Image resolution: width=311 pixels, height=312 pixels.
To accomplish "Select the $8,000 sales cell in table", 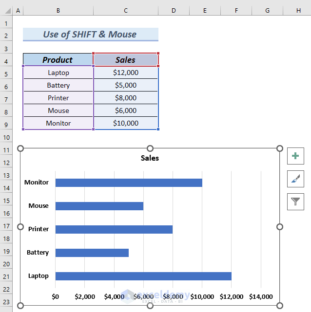I will click(126, 98).
